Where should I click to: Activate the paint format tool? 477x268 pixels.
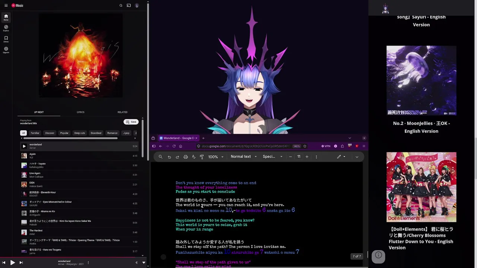[x=202, y=157]
